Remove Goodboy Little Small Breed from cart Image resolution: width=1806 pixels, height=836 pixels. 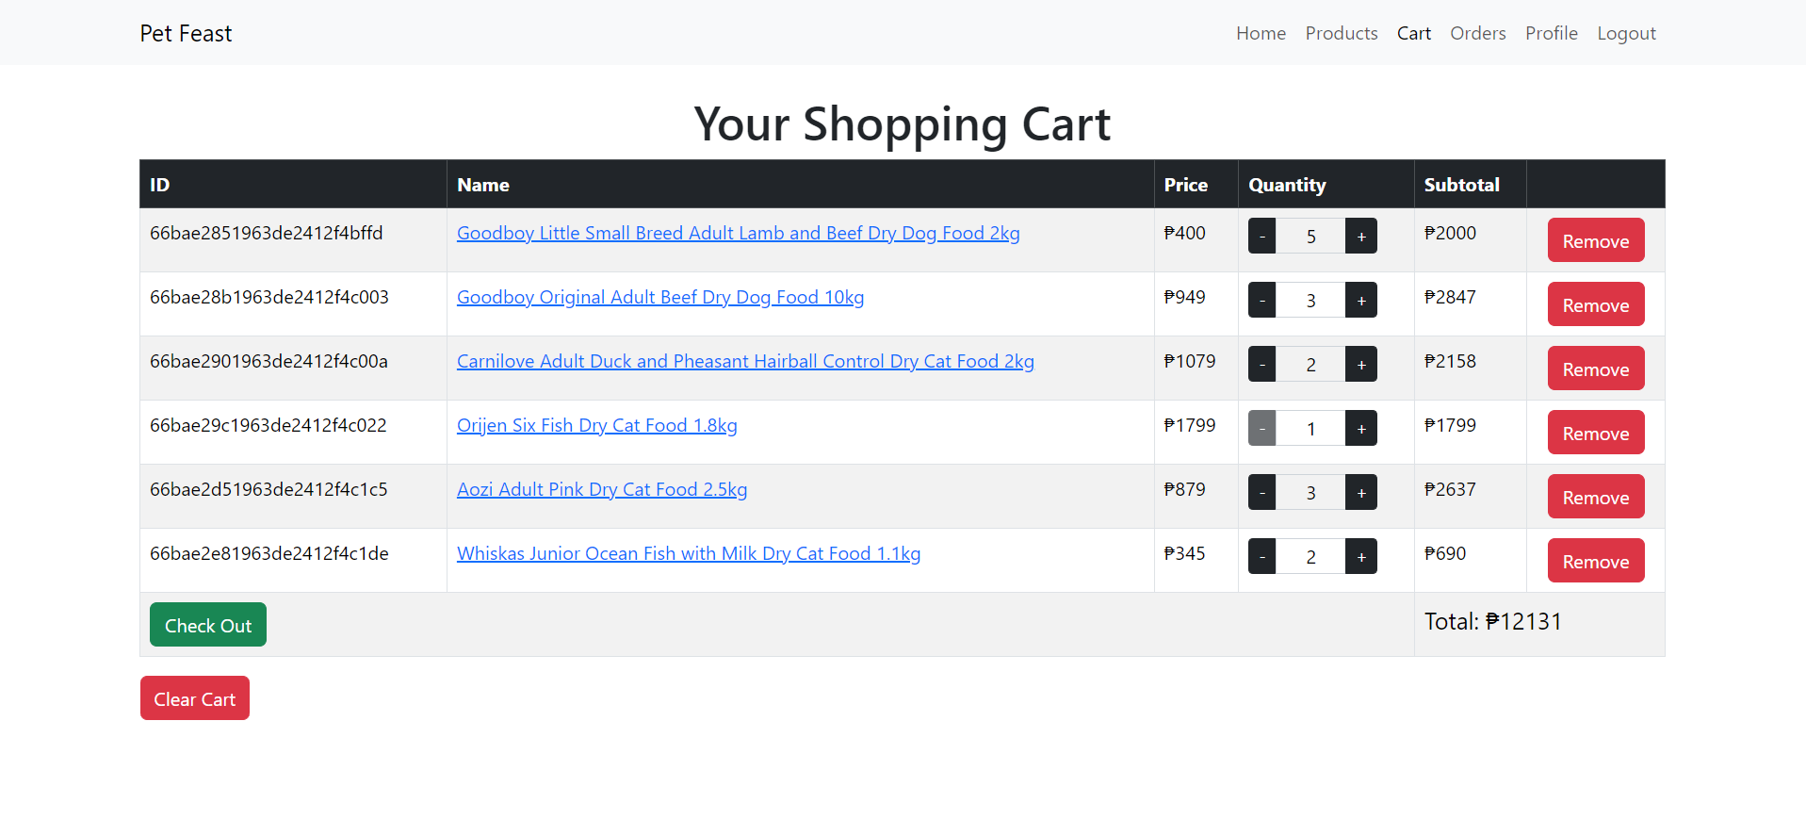click(1595, 240)
